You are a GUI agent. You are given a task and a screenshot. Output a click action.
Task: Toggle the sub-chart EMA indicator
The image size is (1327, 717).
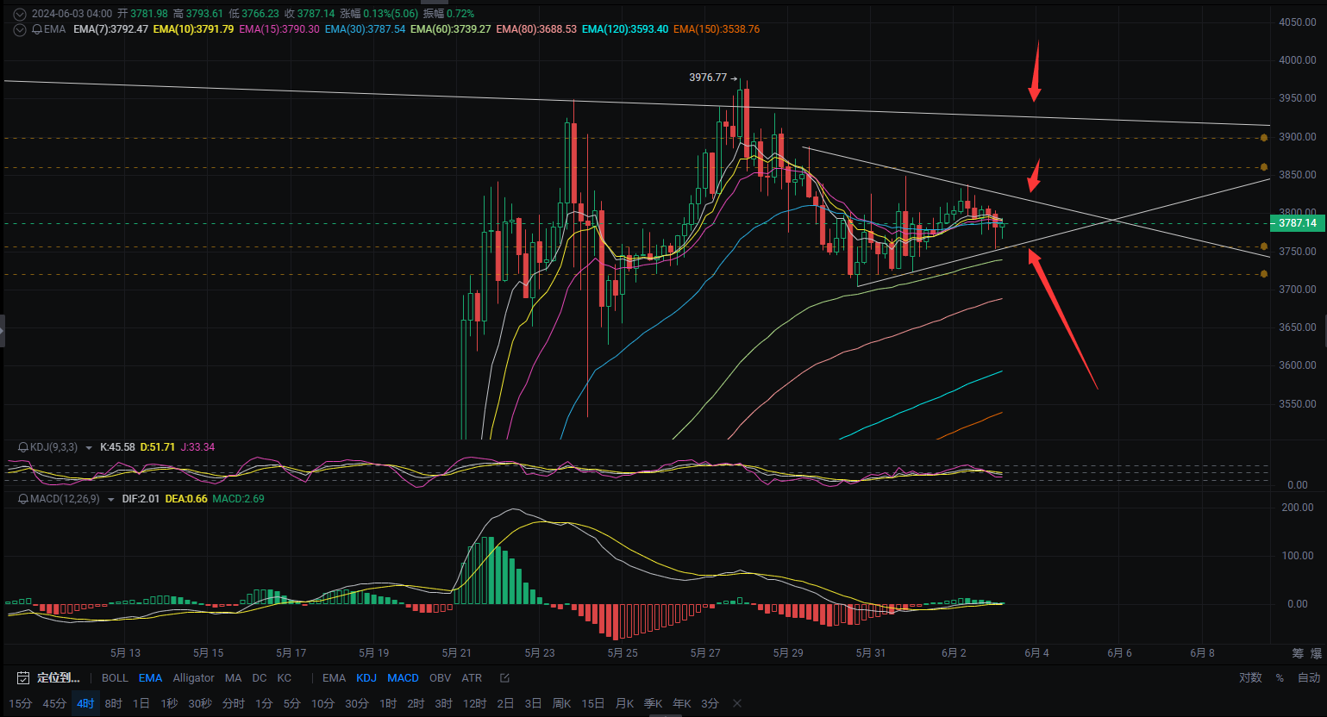[x=334, y=678]
